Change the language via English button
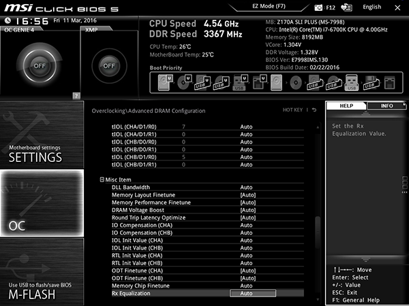409x306 pixels. tap(372, 7)
